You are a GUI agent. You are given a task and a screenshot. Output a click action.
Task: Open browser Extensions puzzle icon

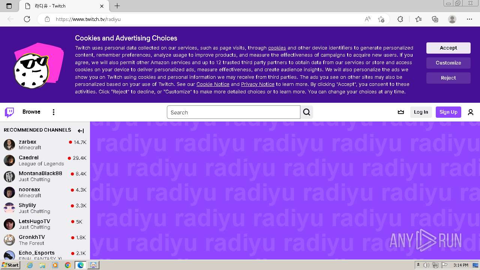point(400,19)
